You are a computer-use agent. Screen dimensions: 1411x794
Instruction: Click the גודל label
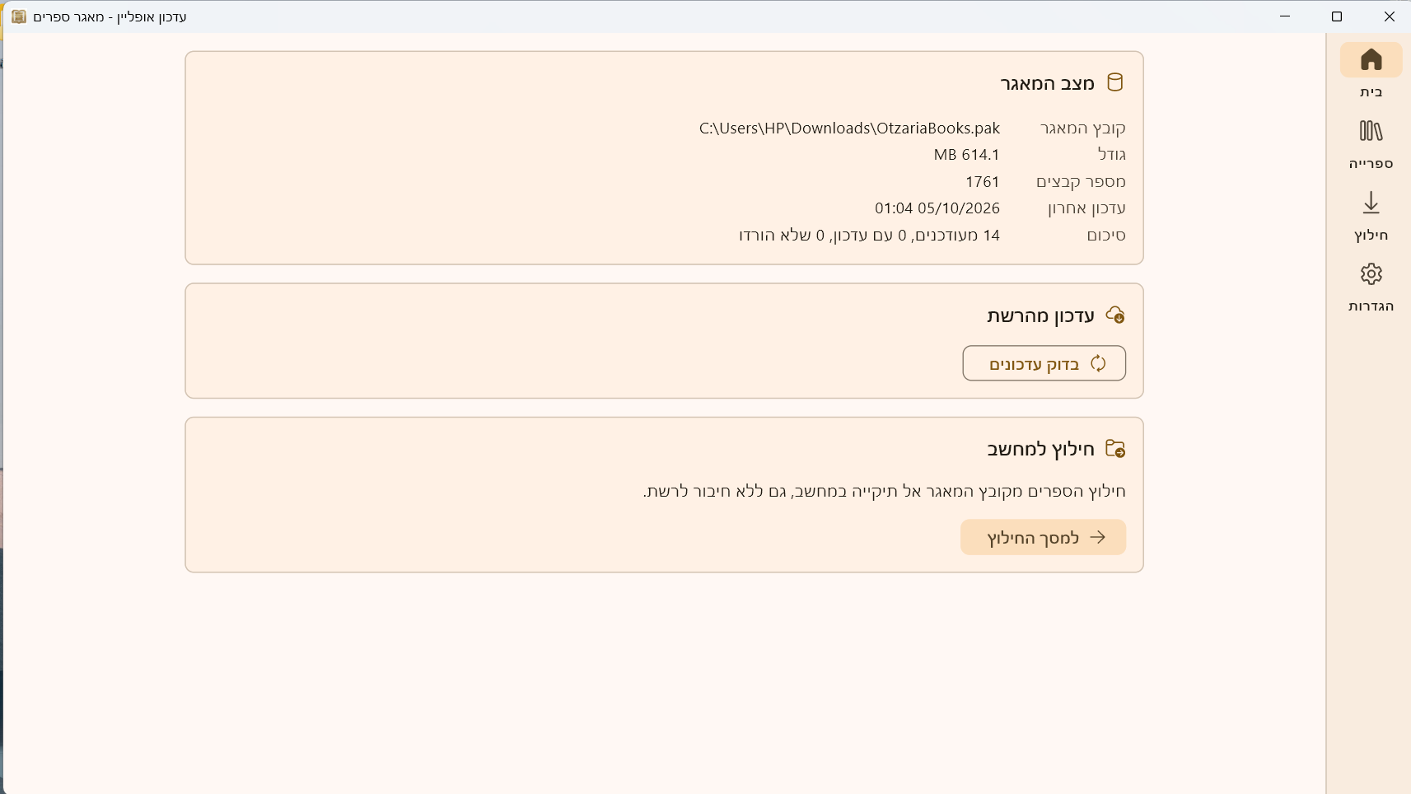[1111, 154]
